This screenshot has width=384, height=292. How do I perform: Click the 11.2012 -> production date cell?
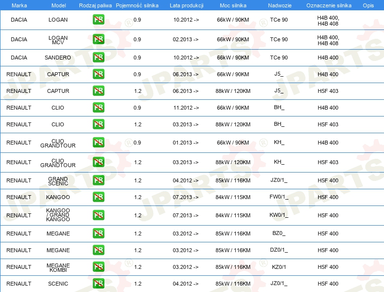tap(186, 108)
